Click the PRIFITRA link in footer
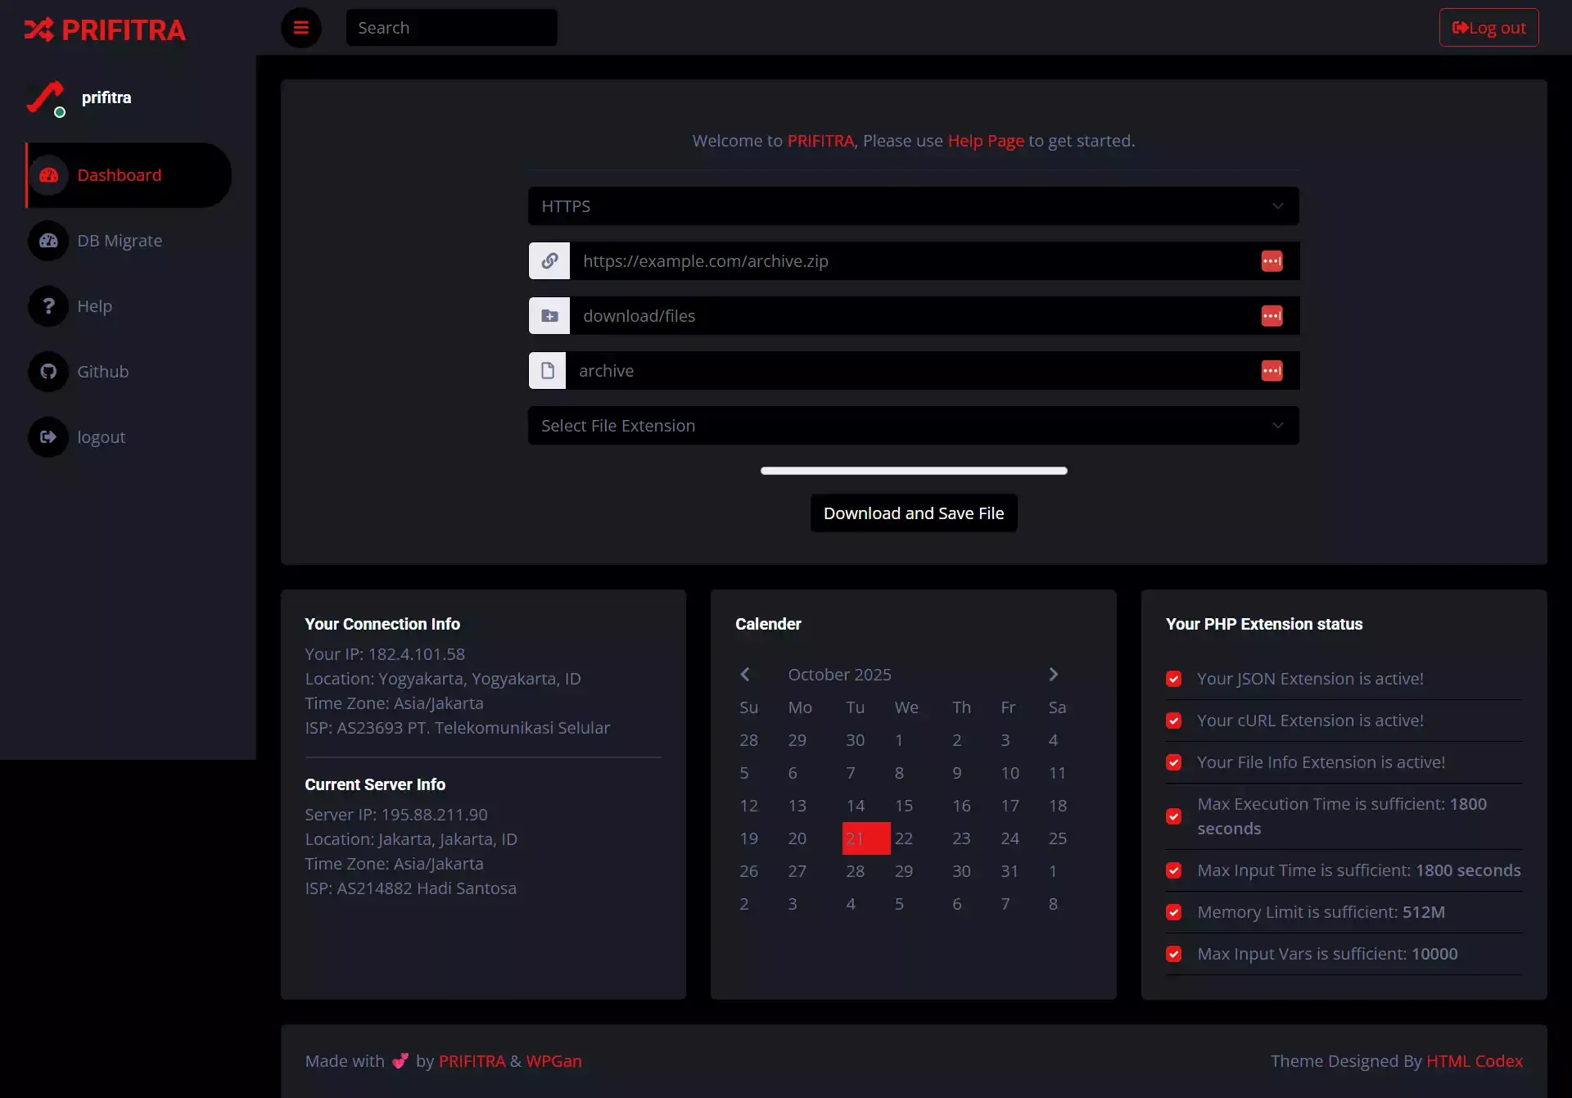Screen dimensions: 1572x1098 pyautogui.click(x=472, y=1061)
